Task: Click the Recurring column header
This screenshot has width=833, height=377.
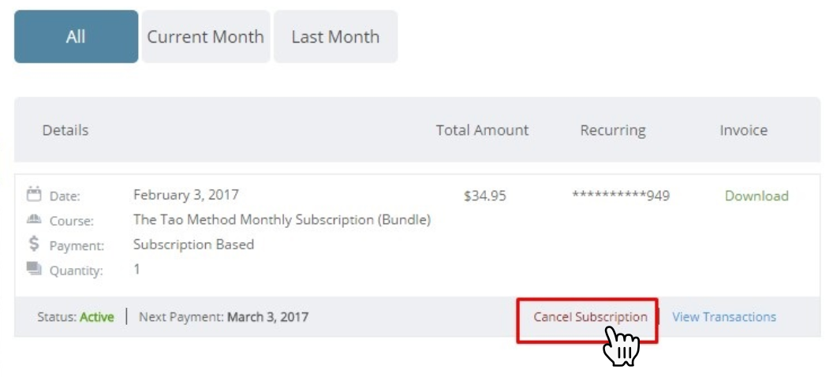Action: coord(613,130)
